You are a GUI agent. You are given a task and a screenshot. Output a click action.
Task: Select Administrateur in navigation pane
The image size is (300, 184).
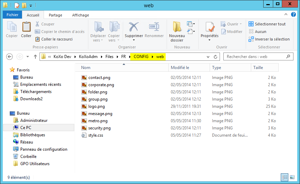point(34,120)
